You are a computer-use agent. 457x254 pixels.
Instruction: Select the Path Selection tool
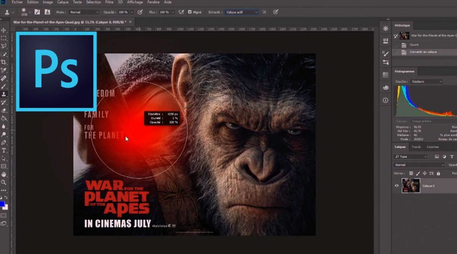[4, 159]
